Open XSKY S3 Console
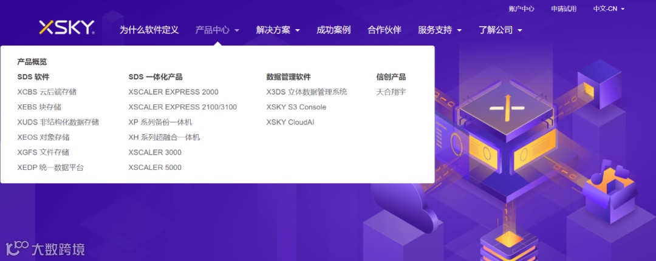Screen dimensions: 656x261 coord(296,107)
